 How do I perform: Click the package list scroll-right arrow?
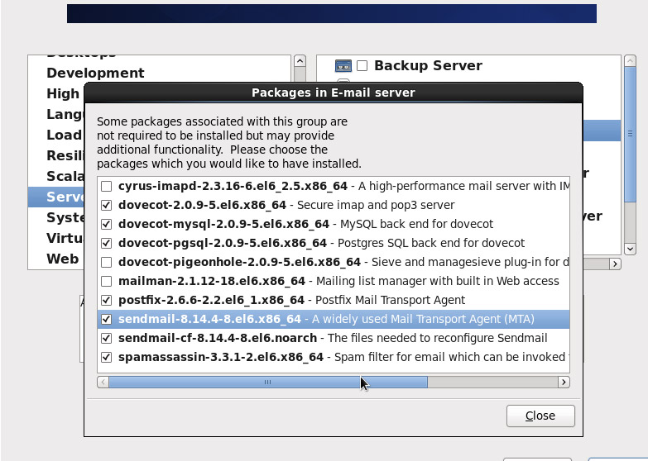(564, 383)
